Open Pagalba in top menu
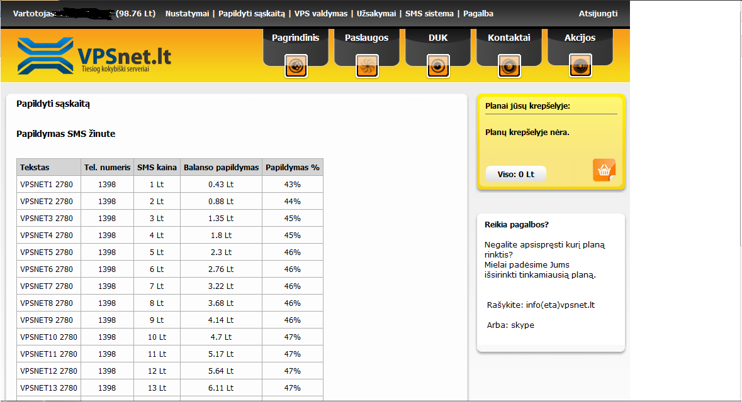This screenshot has width=742, height=402. click(x=478, y=14)
